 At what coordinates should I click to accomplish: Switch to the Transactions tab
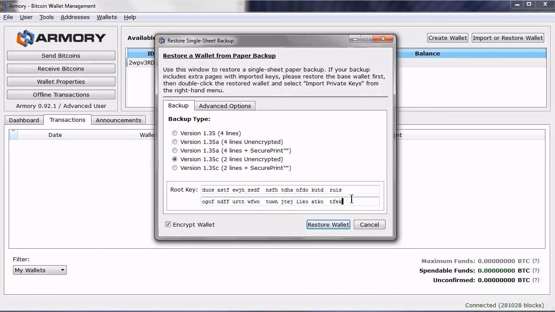click(x=67, y=120)
